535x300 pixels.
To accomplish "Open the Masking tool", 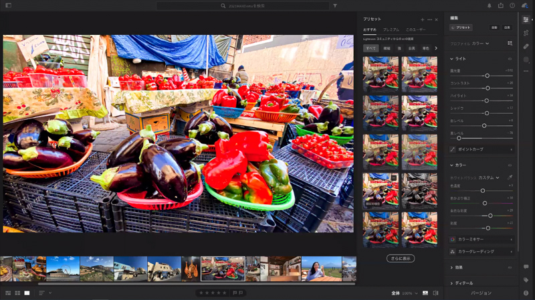I will click(526, 60).
